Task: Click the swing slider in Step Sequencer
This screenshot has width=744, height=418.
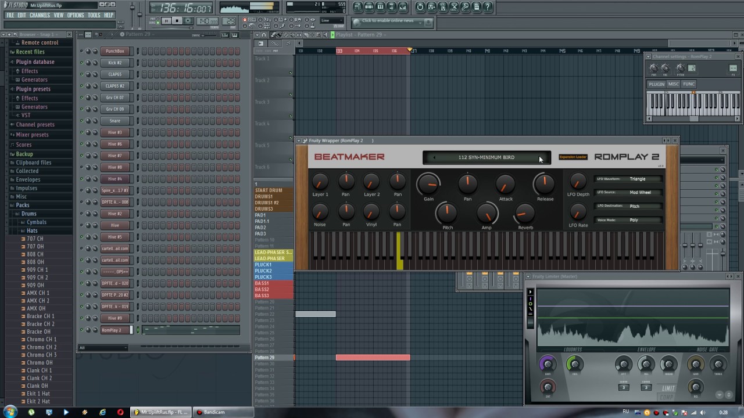Action: [209, 35]
